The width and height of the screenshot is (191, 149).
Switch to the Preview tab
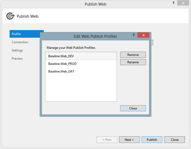click(x=17, y=59)
